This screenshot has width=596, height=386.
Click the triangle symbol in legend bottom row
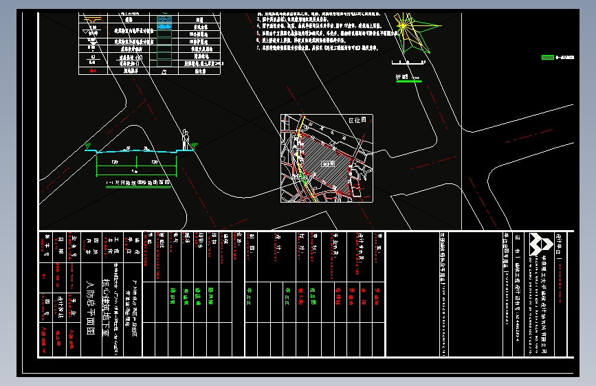tap(164, 71)
